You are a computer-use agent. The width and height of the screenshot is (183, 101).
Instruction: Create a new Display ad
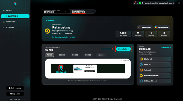pyautogui.click(x=155, y=59)
